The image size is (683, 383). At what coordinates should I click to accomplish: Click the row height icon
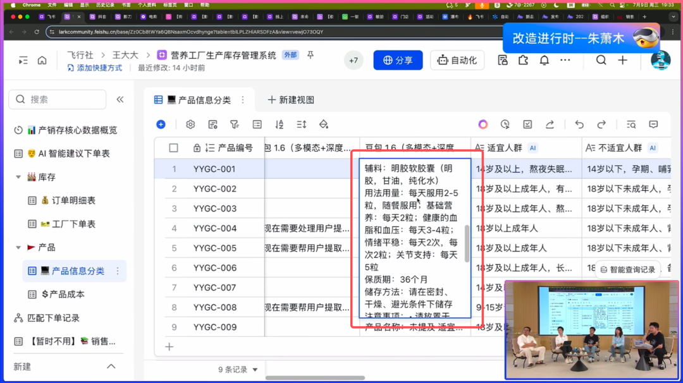pos(302,125)
